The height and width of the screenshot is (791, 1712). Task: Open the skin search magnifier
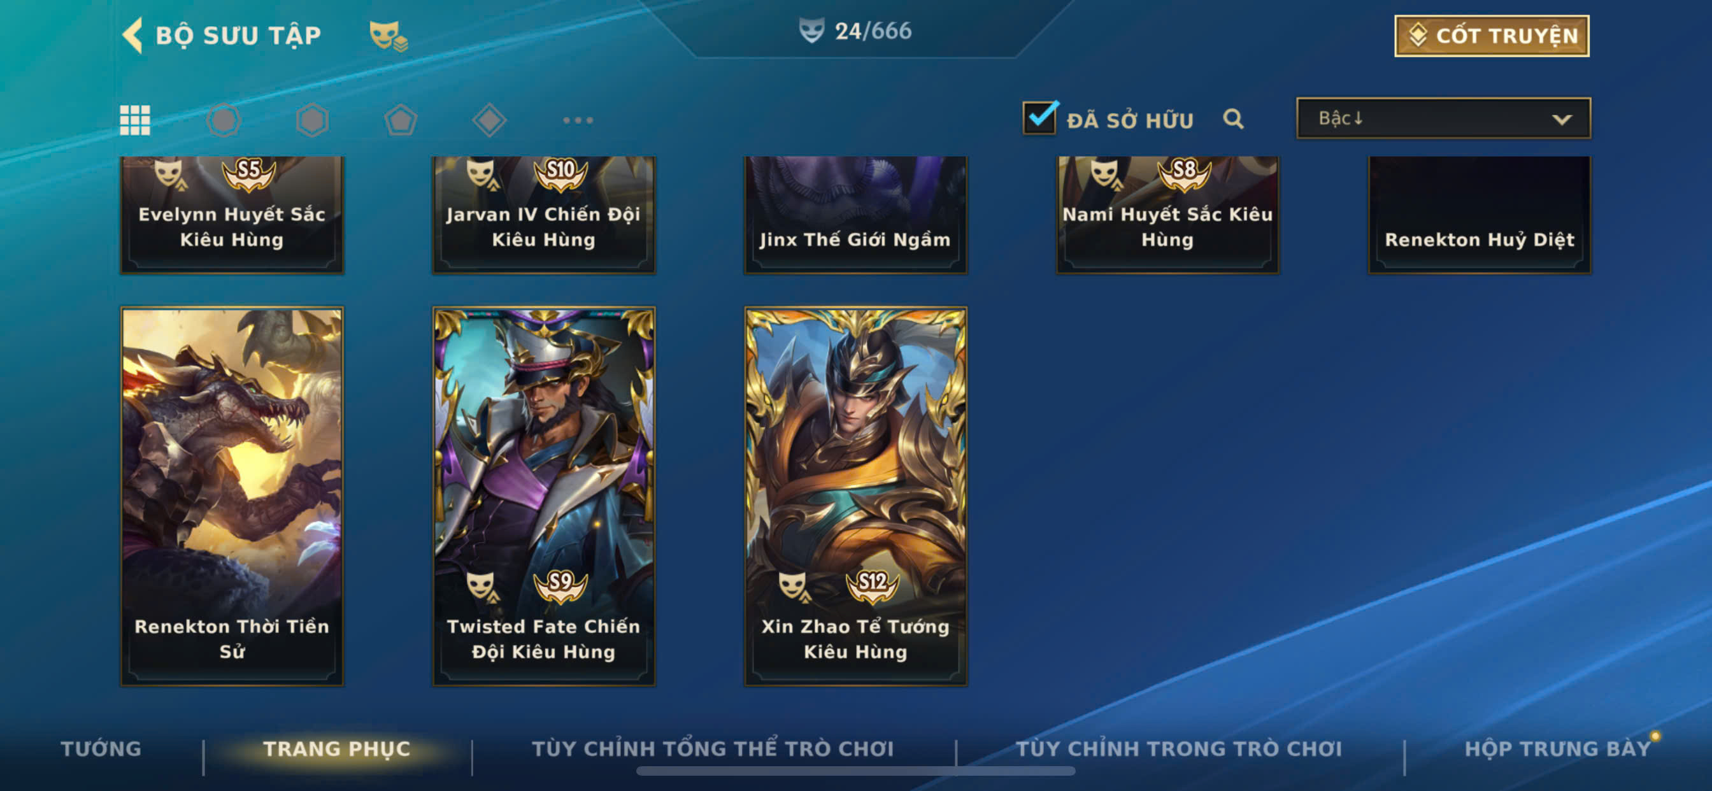point(1233,119)
